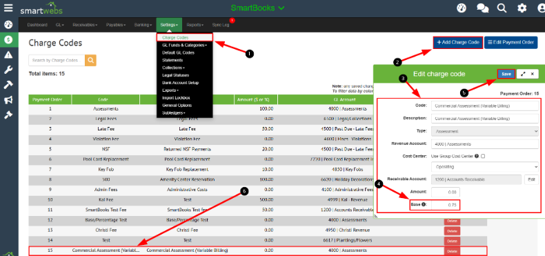Open the chat bubbles icon in header
The width and height of the screenshot is (545, 256).
pyautogui.click(x=482, y=8)
